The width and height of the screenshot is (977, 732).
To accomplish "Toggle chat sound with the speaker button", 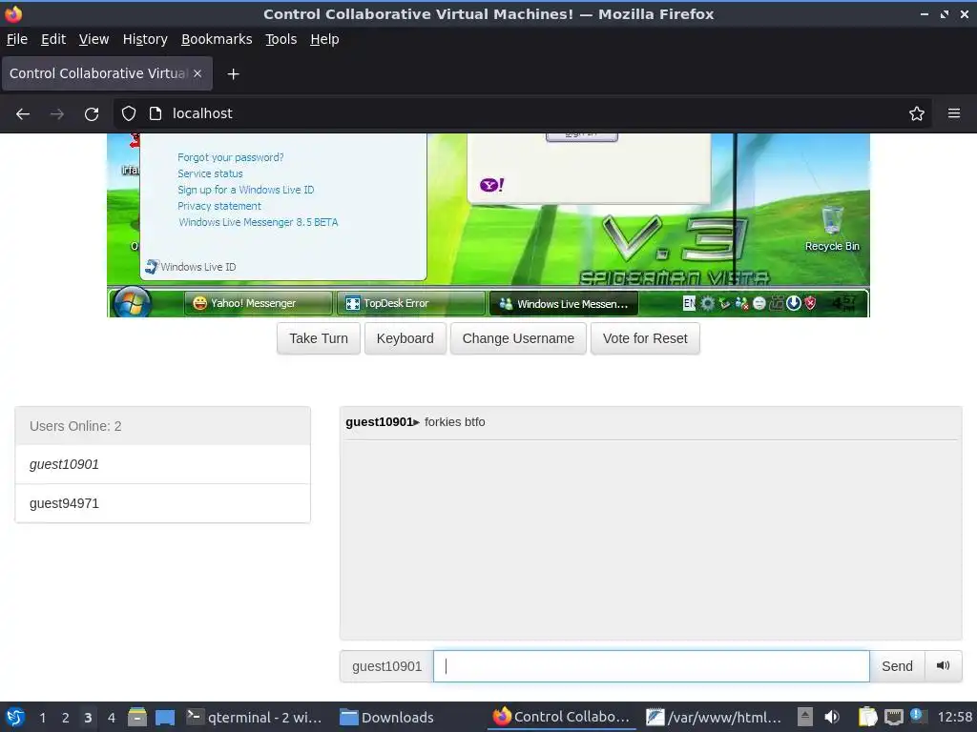I will coord(943,666).
